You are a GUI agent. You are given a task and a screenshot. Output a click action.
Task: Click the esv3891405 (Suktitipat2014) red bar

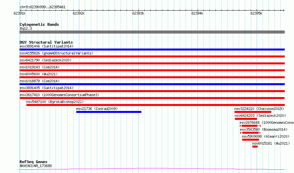[x=152, y=91]
